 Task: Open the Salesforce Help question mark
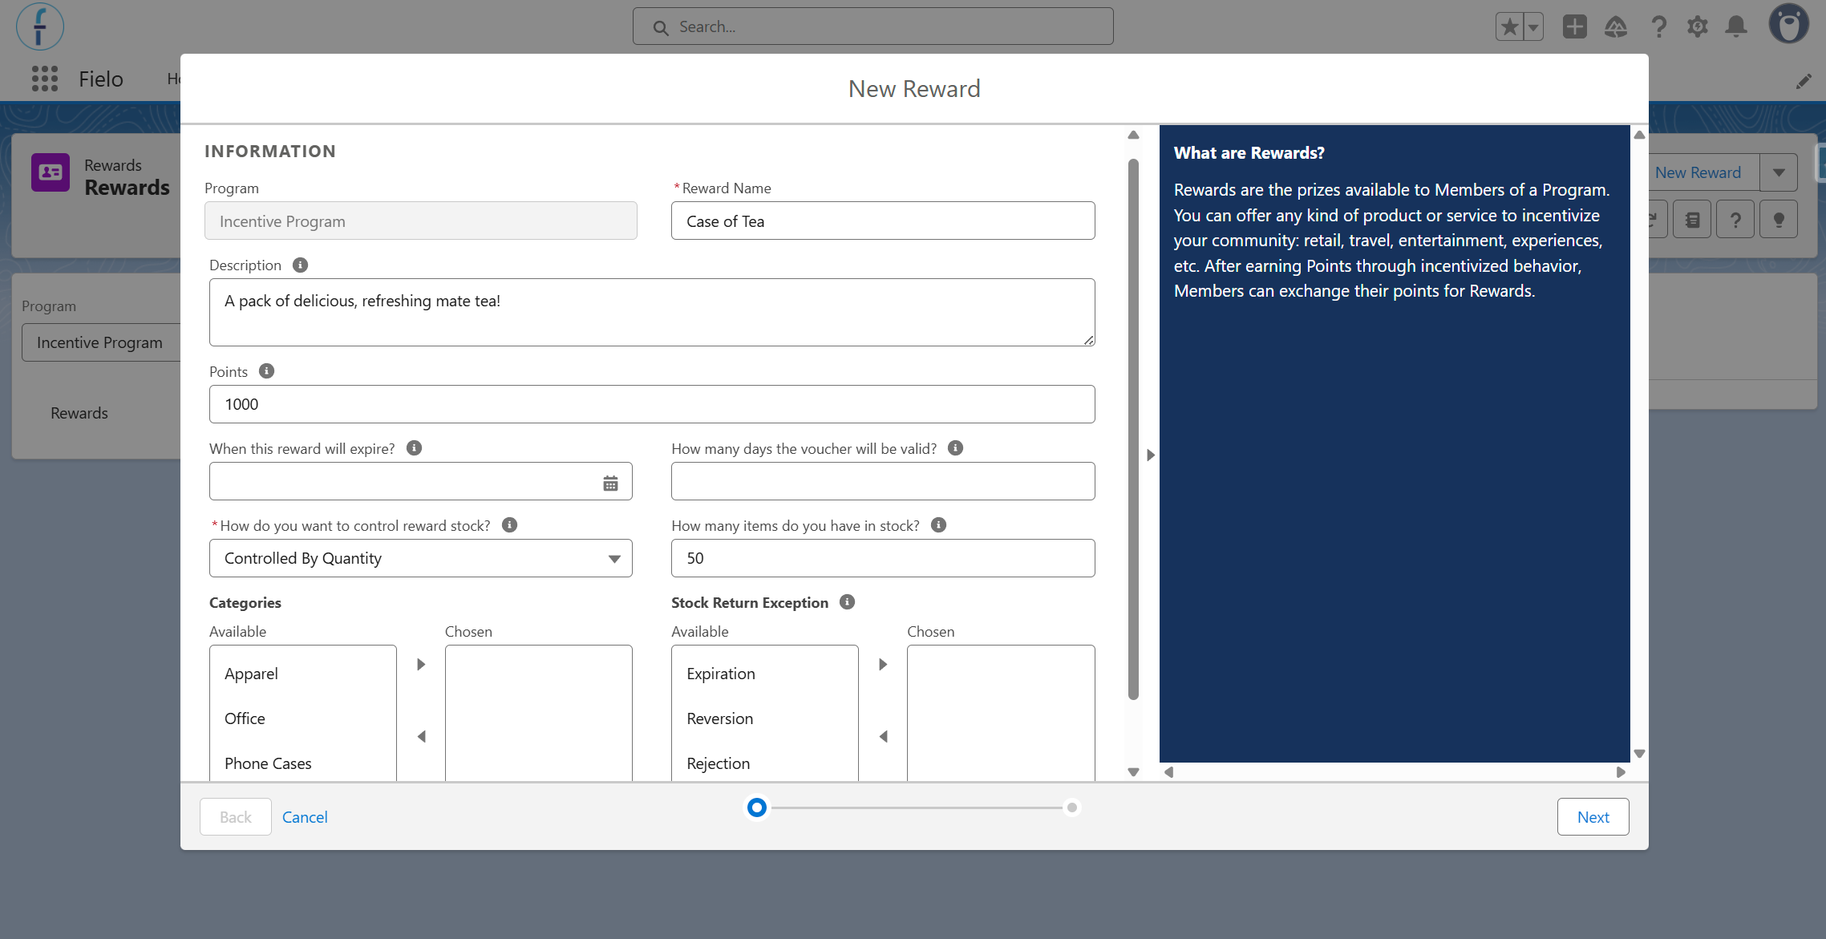point(1658,26)
